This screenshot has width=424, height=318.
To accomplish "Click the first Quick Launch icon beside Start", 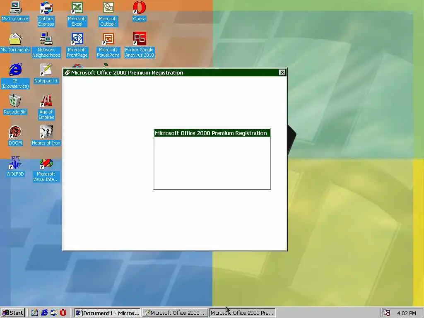I will (35, 313).
